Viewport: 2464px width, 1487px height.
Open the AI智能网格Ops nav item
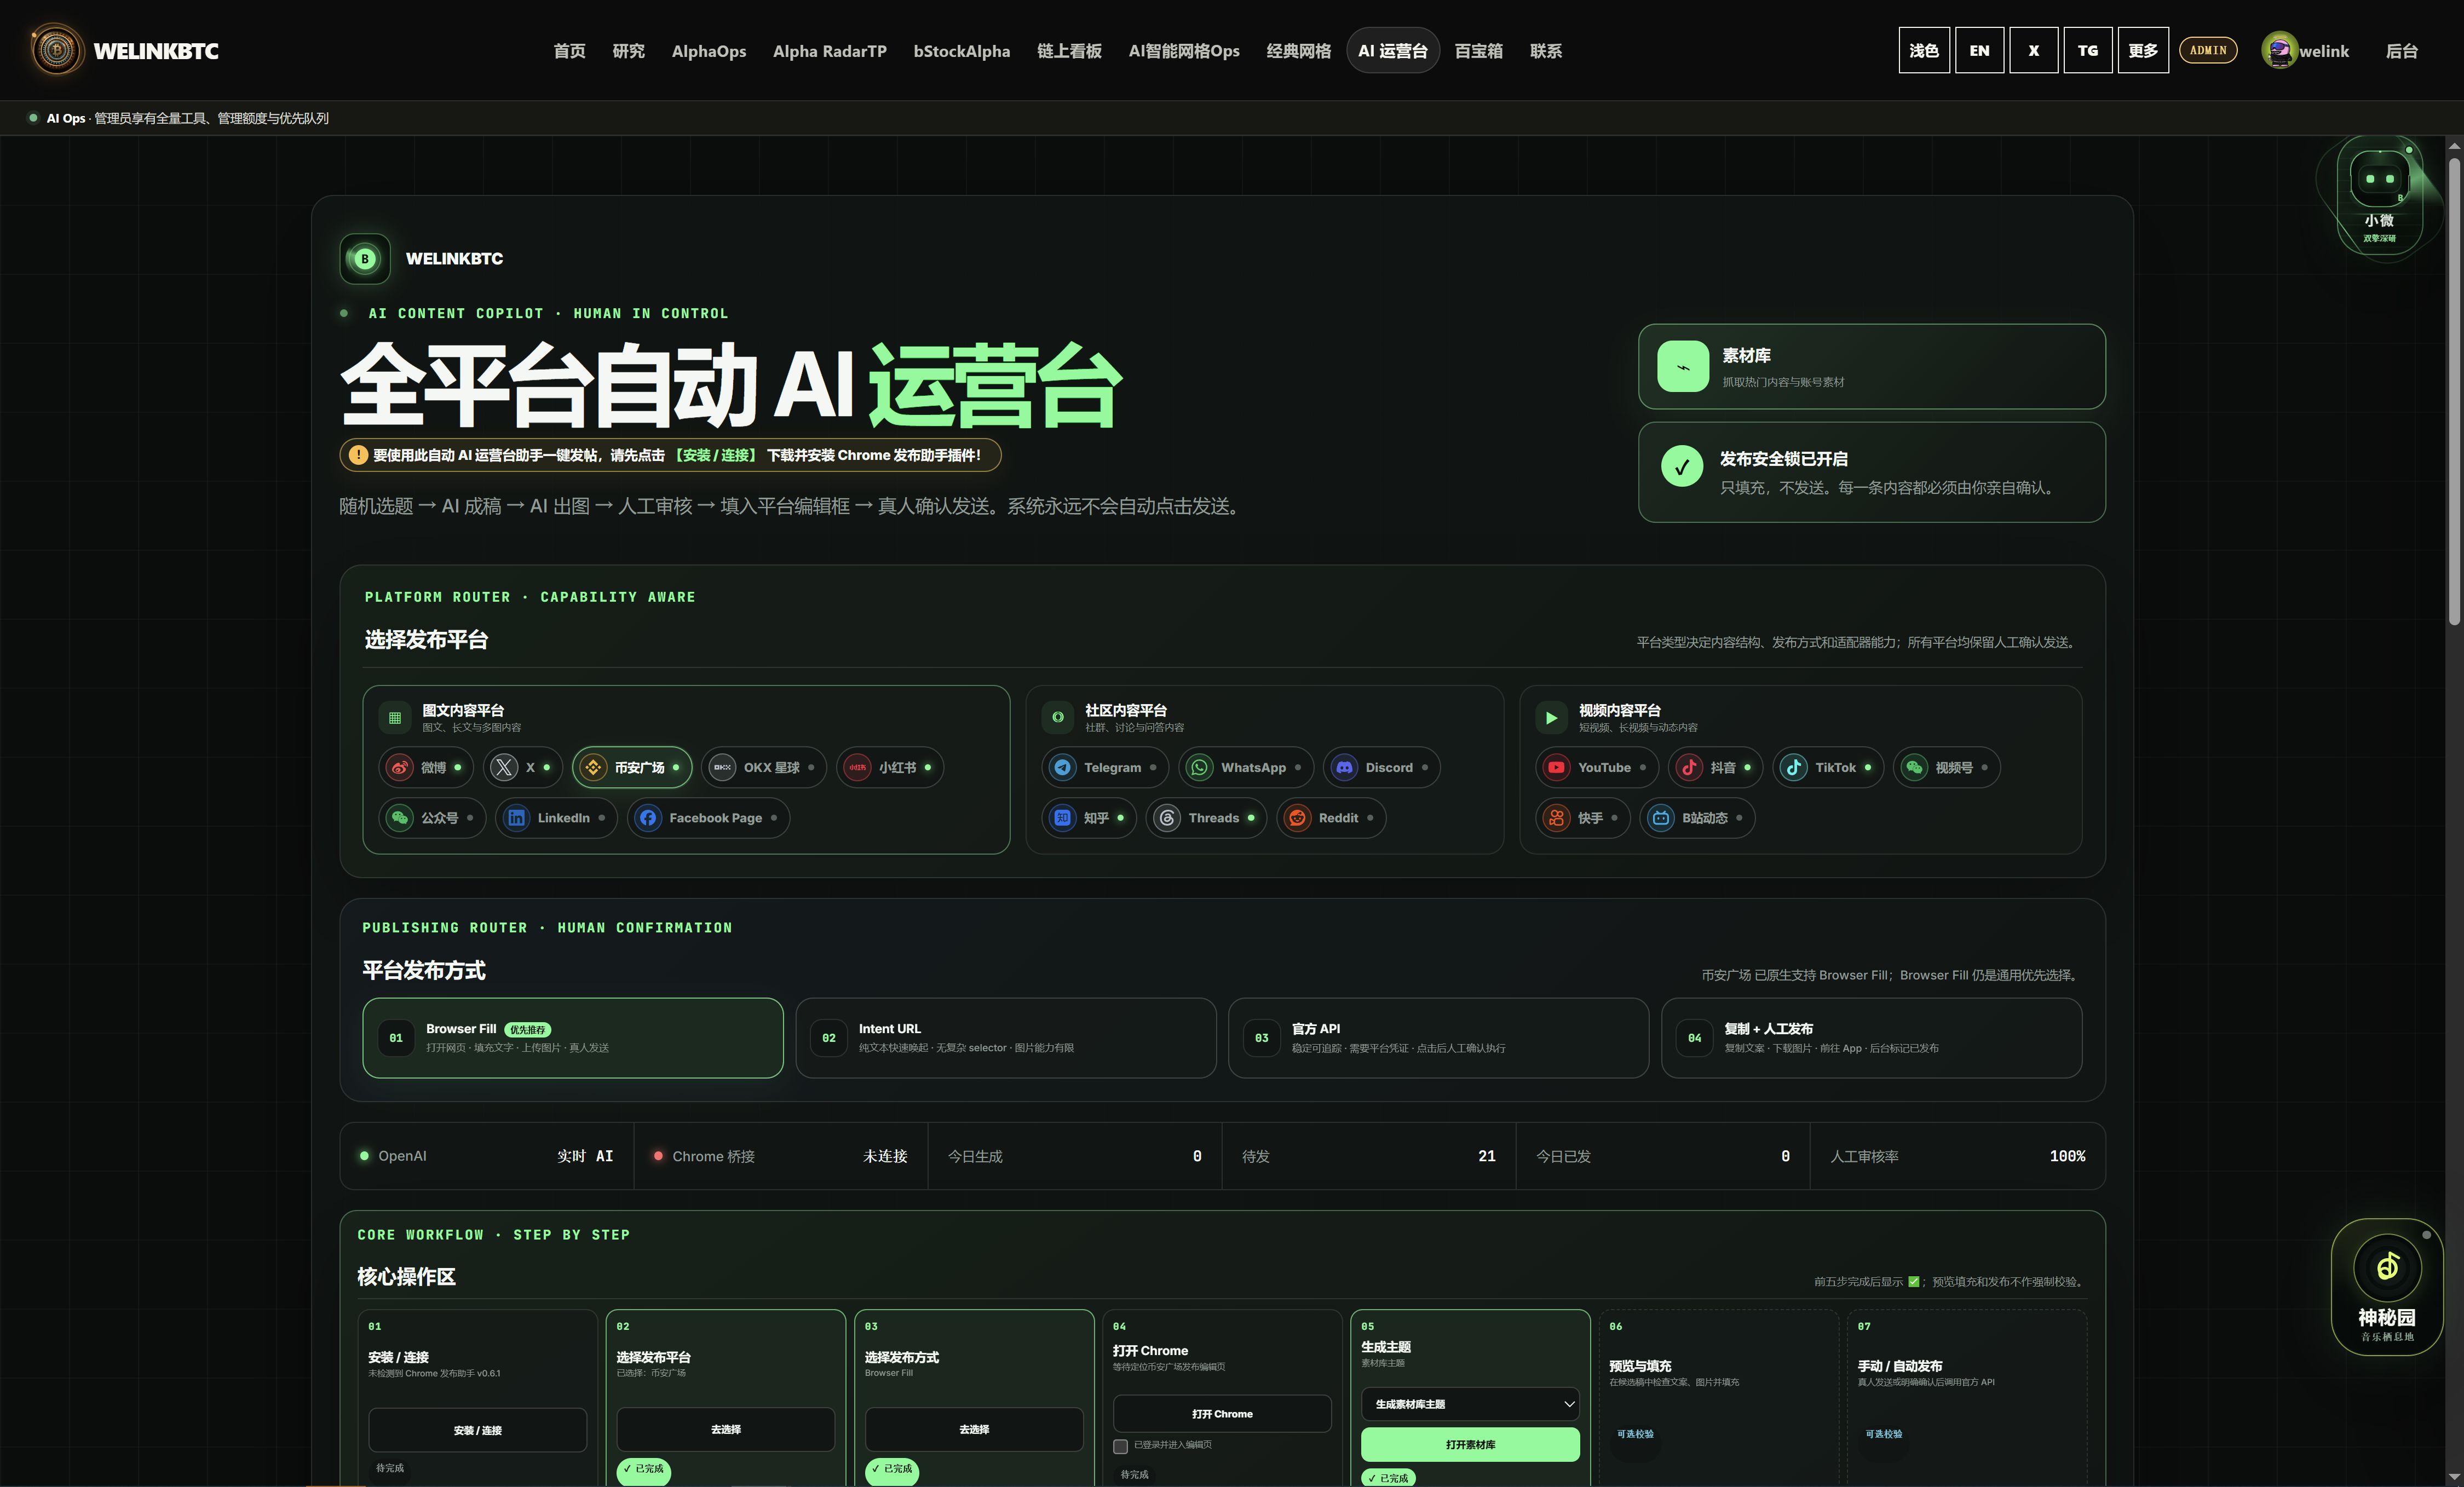tap(1184, 51)
